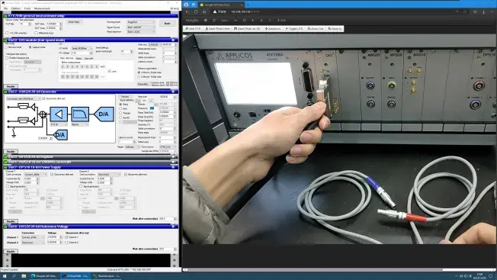Open the Measurement menu in ATView
497x280 pixels.
point(42,8)
